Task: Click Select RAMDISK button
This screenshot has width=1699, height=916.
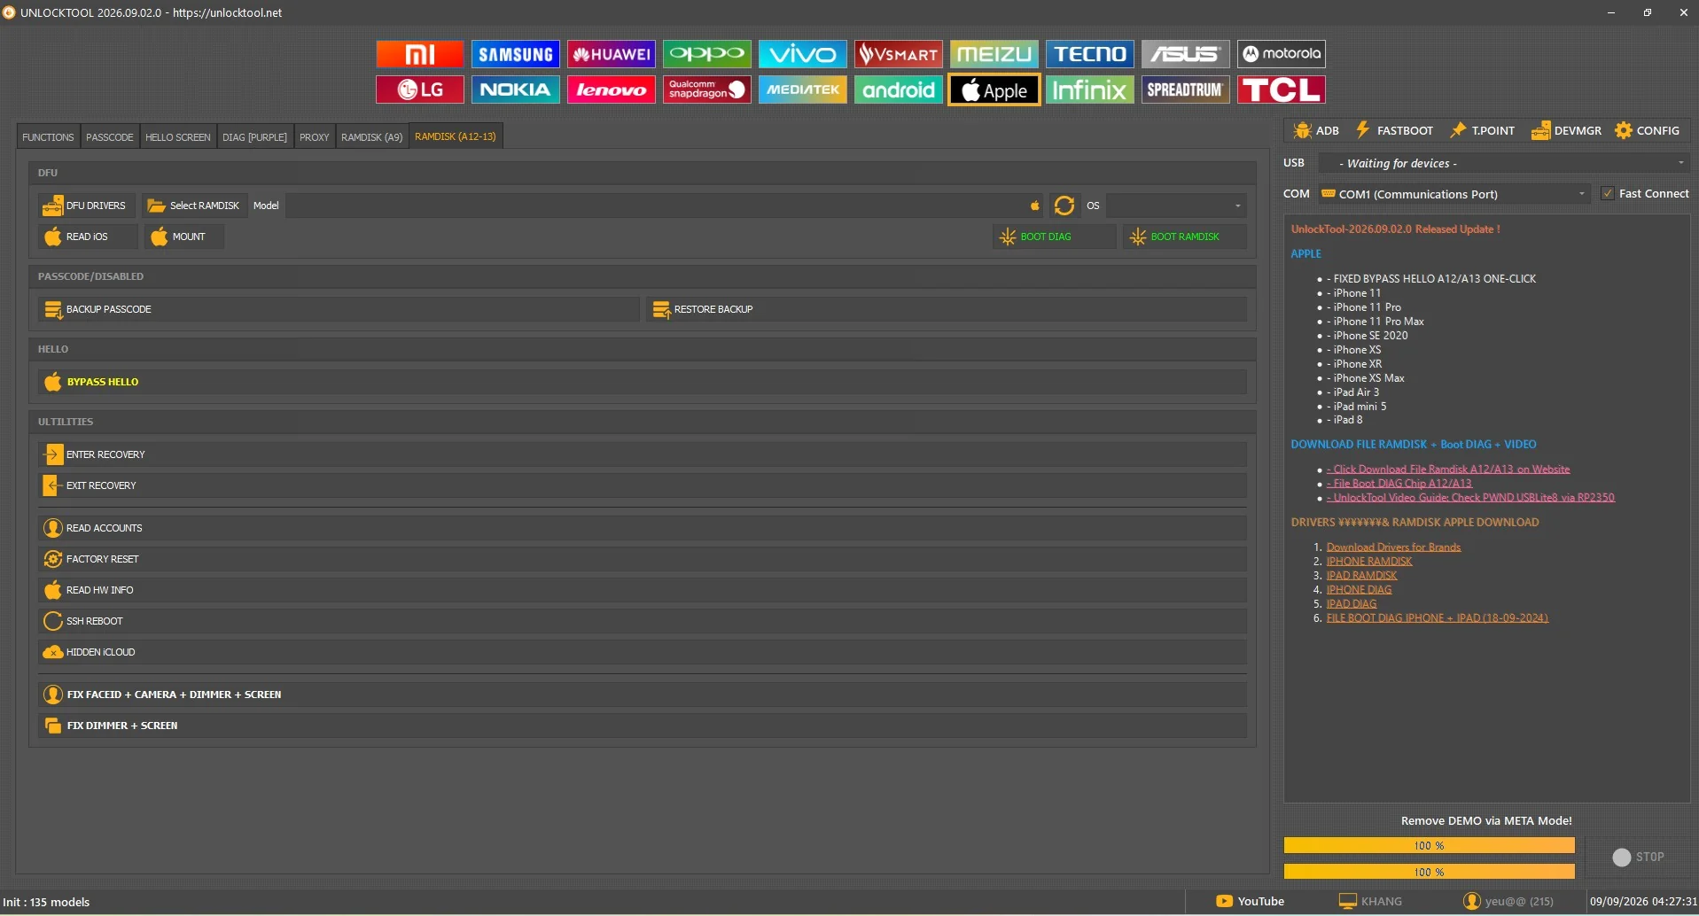Action: [194, 206]
